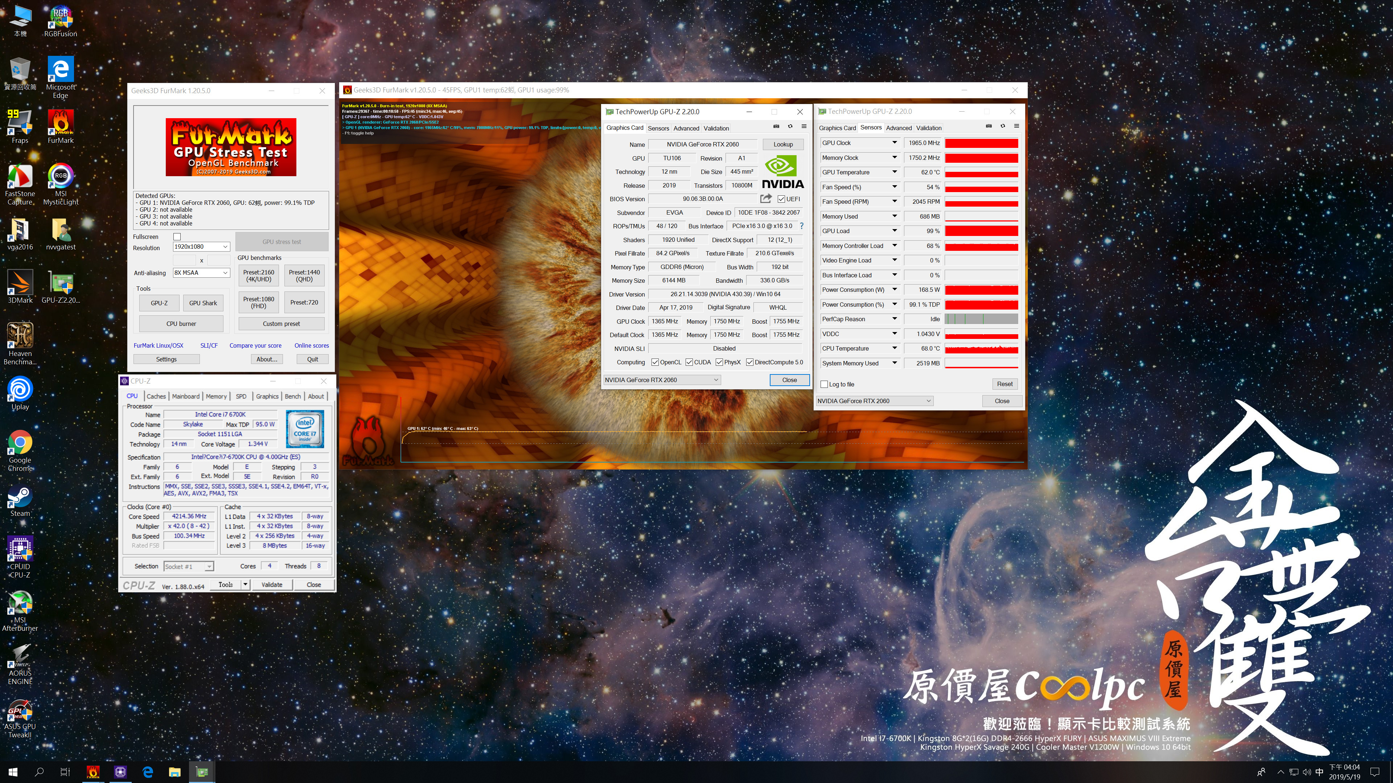Open Sensors tab in Graphics Card GPU-Z window
Image resolution: width=1393 pixels, height=783 pixels.
658,128
